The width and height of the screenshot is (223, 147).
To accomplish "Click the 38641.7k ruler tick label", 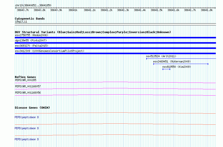I will (x=190, y=10).
